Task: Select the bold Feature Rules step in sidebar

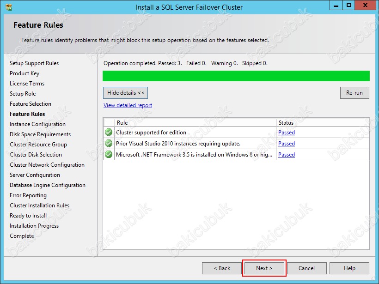Action: coord(27,114)
